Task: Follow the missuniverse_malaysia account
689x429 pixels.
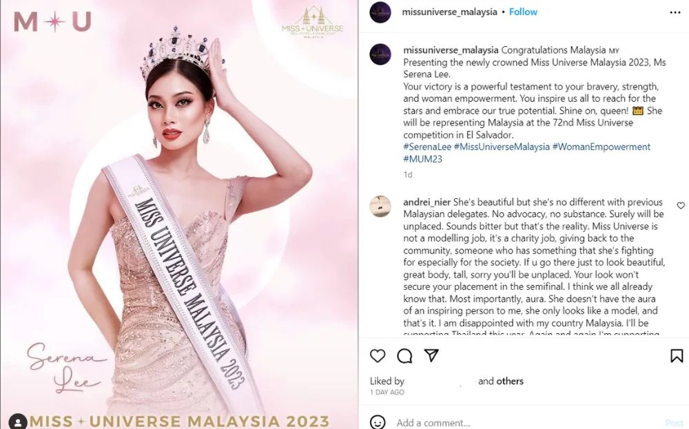Action: (x=523, y=12)
